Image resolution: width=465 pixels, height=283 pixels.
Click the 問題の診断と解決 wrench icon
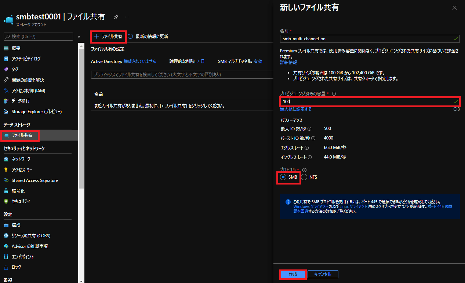6,80
